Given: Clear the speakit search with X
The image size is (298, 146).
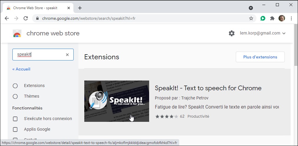Looking at the screenshot, I should pyautogui.click(x=67, y=55).
